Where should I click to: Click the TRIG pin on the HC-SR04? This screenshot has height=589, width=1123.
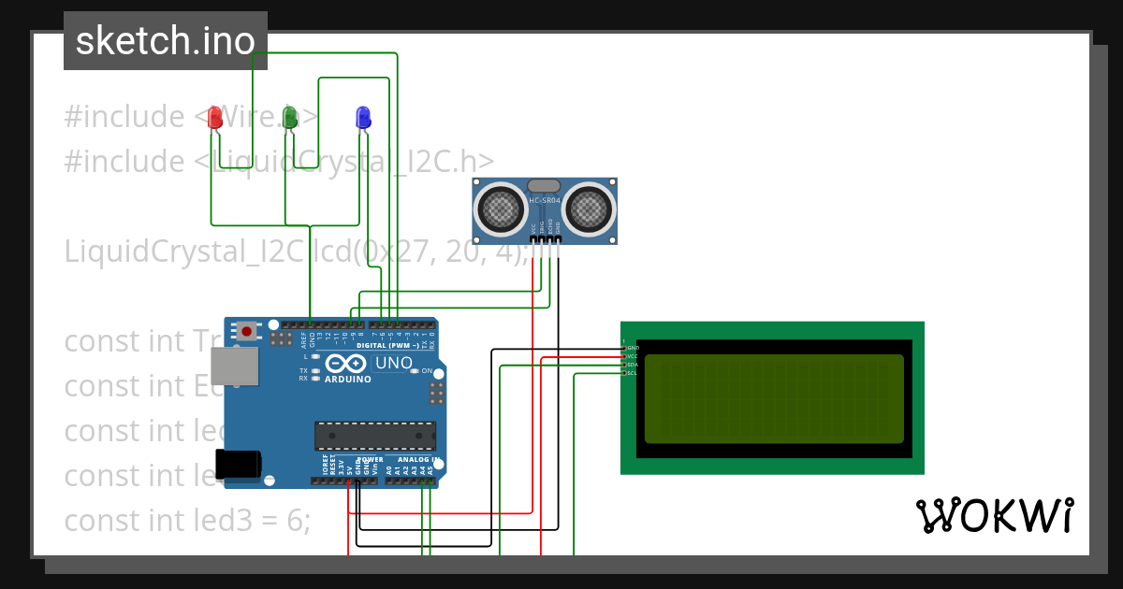click(541, 238)
